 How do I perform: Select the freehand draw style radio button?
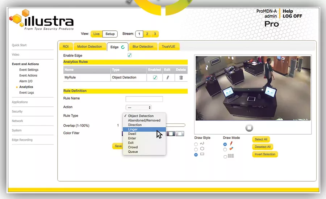tap(196, 144)
